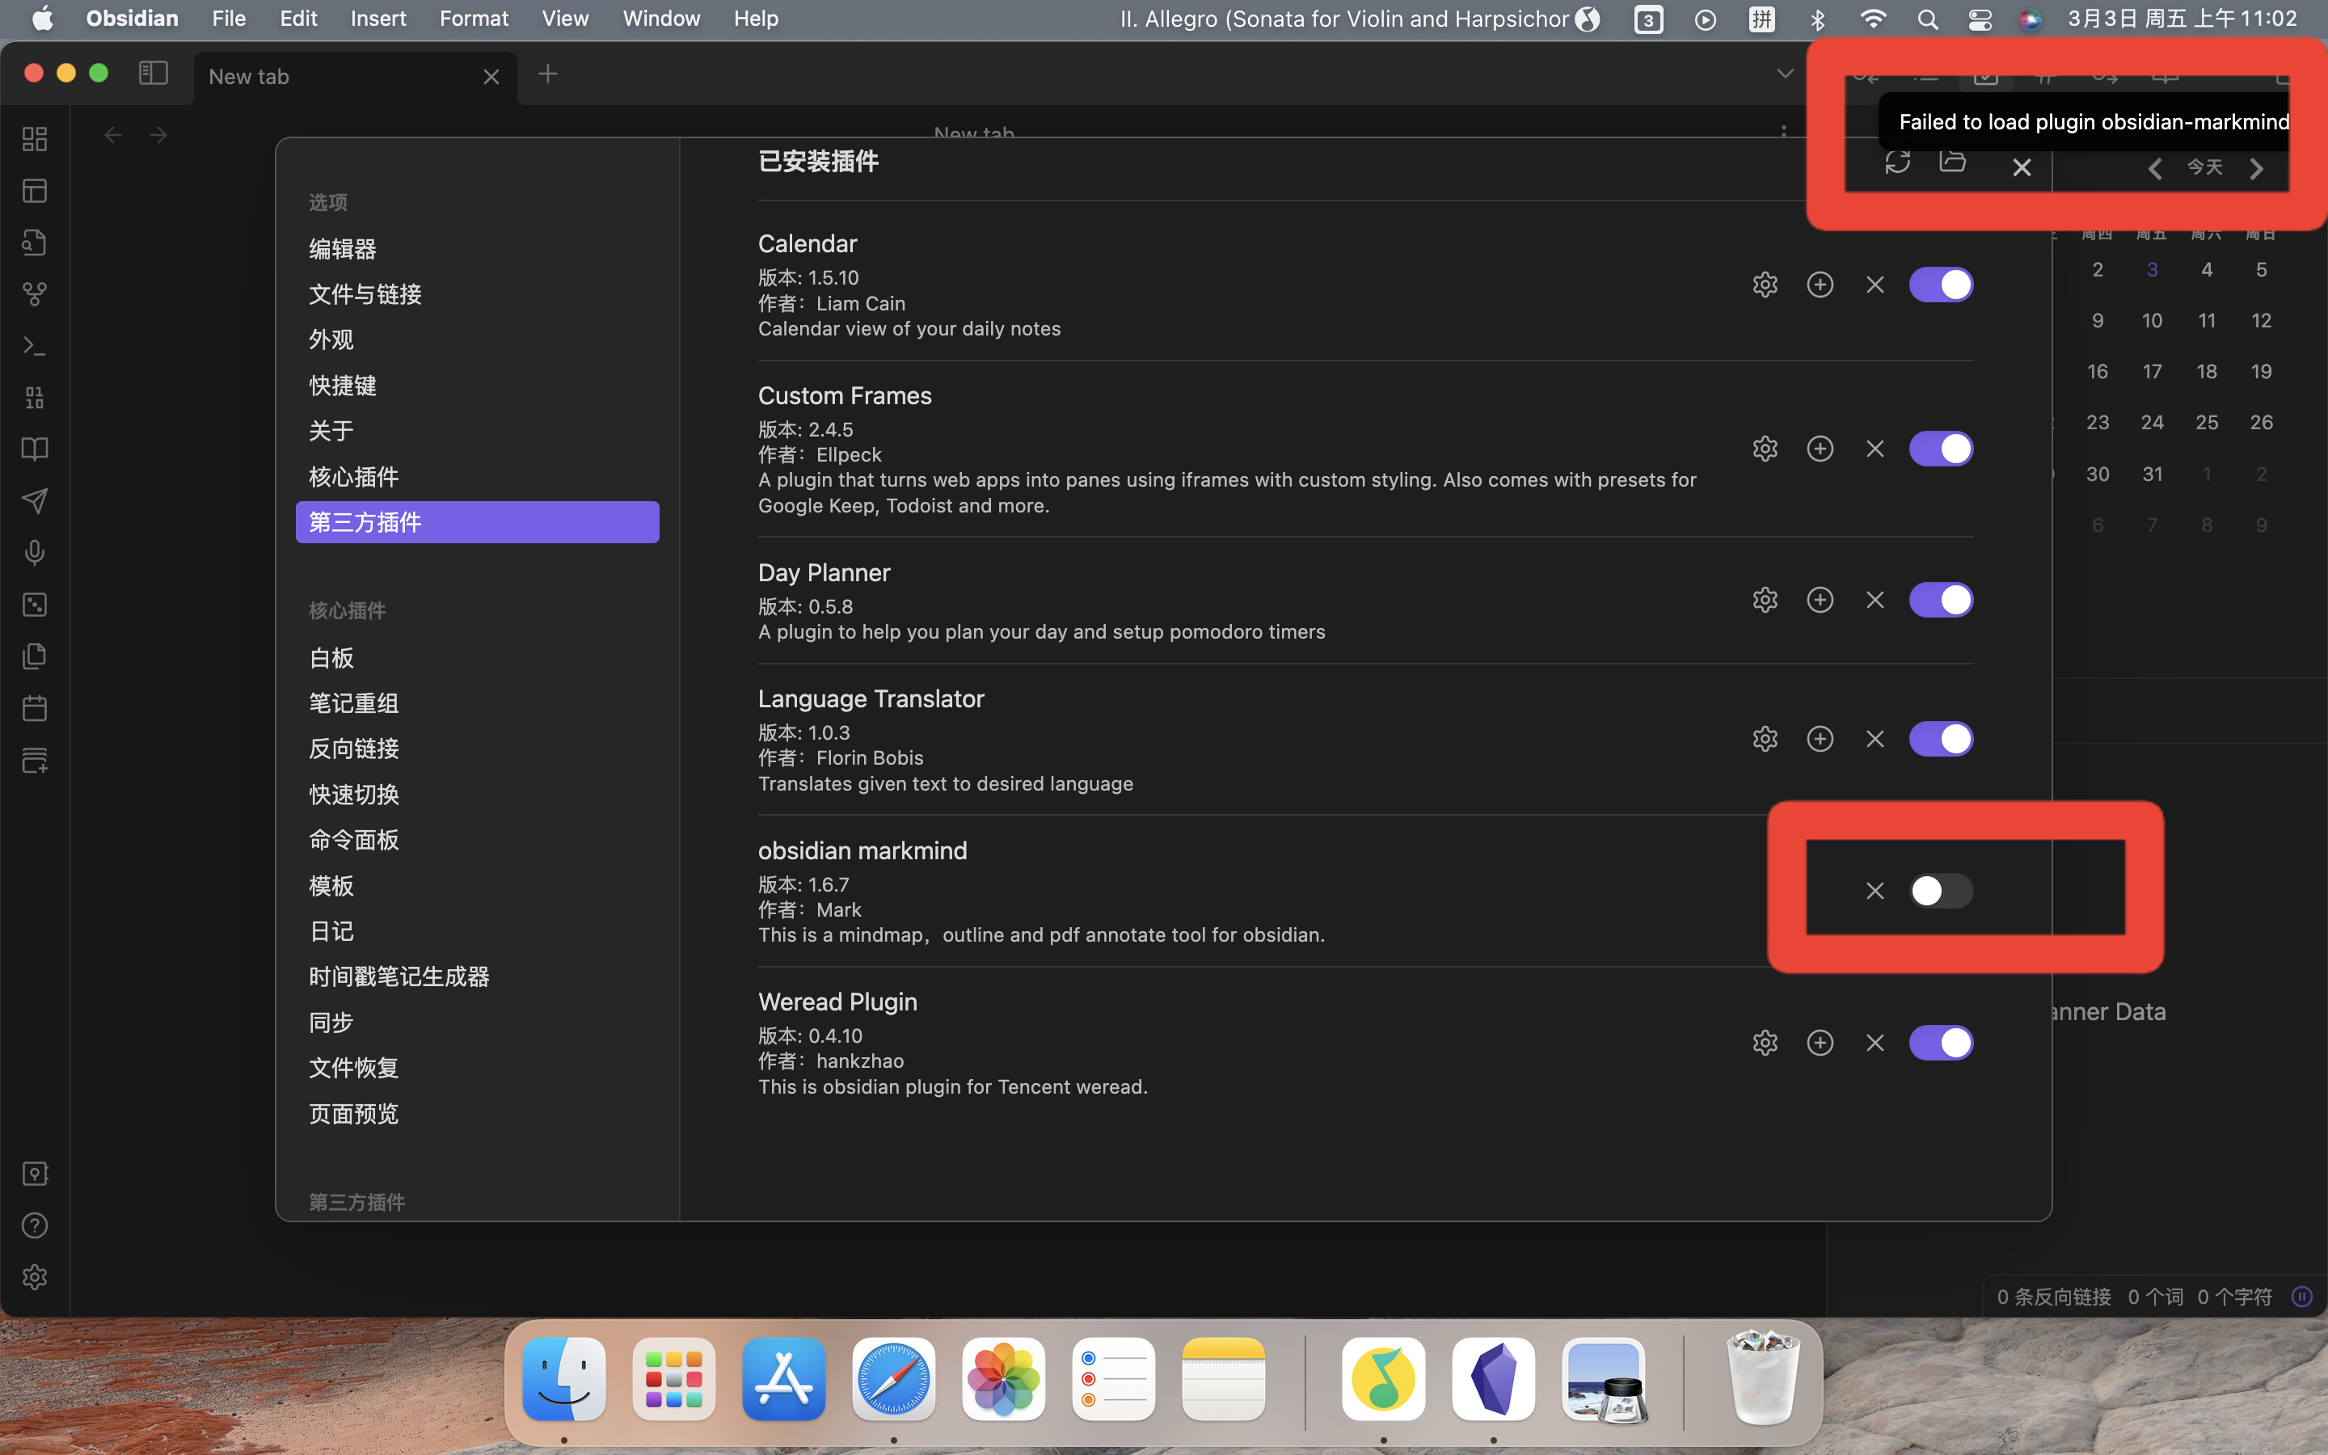Expand the tab list dropdown arrow
This screenshot has width=2328, height=1455.
pos(1785,74)
